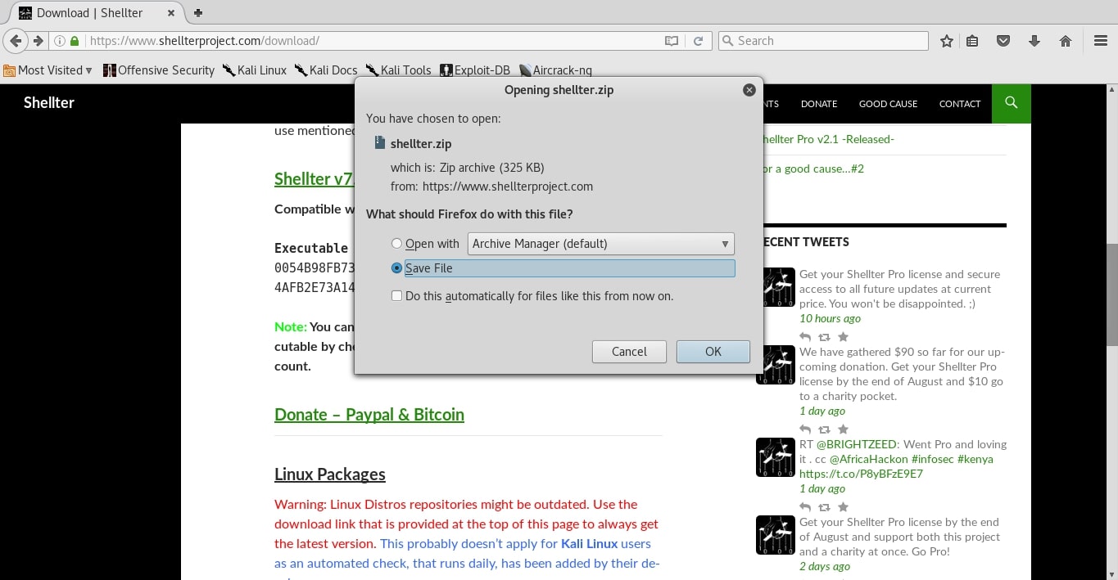
Task: Open the Aircrack-ng bookmark
Action: (x=556, y=70)
